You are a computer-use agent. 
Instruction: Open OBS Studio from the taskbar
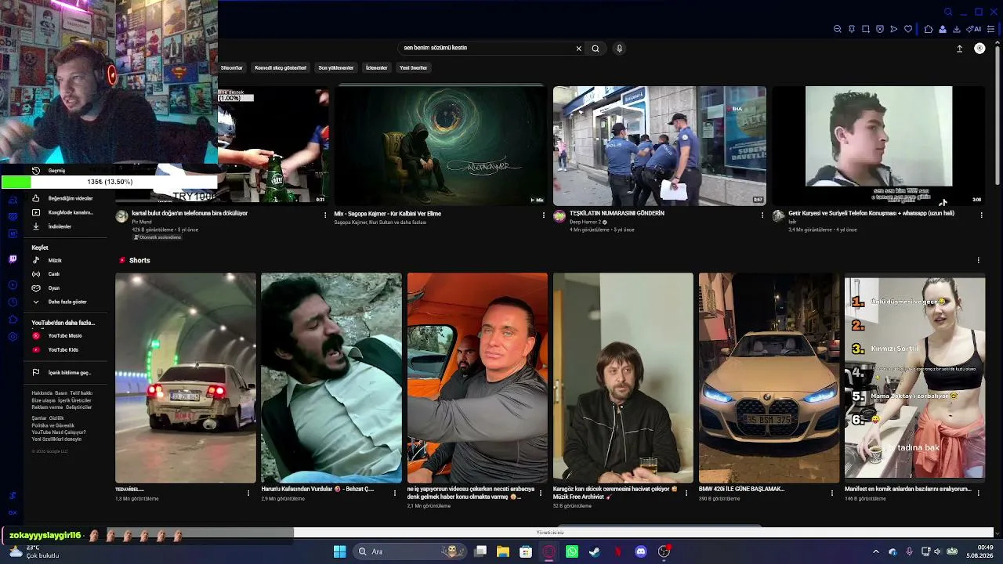coord(664,551)
